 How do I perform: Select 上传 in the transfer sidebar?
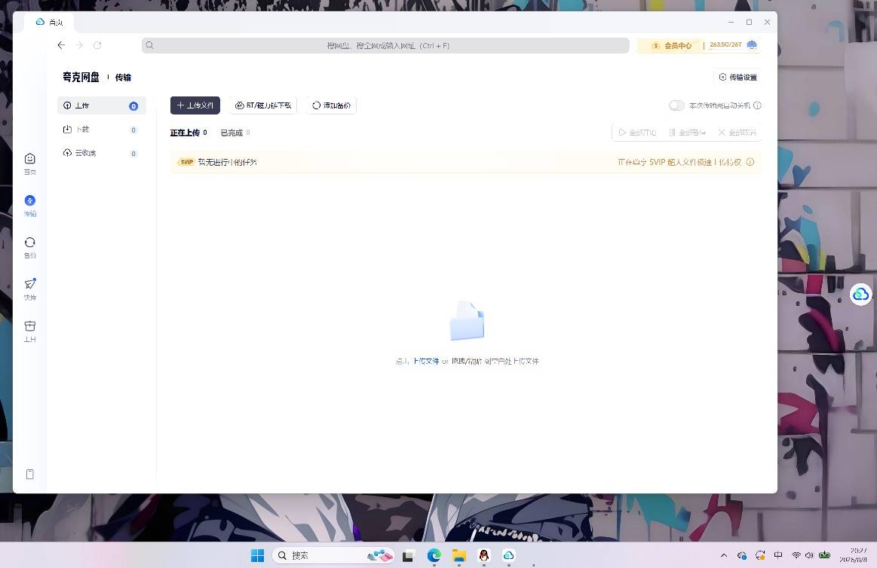pos(102,105)
